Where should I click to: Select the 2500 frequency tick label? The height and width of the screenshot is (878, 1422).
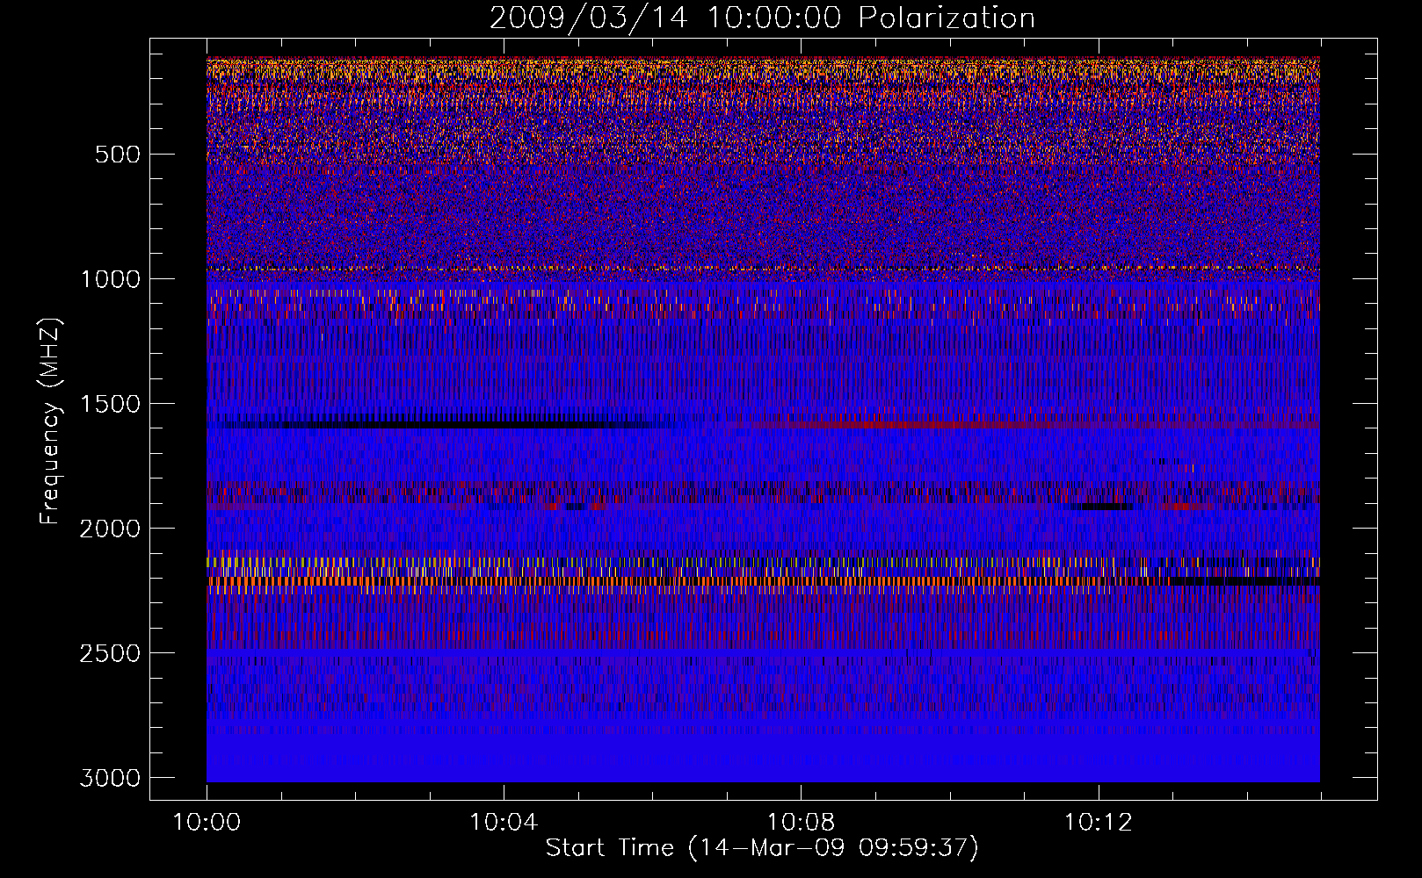(x=110, y=653)
